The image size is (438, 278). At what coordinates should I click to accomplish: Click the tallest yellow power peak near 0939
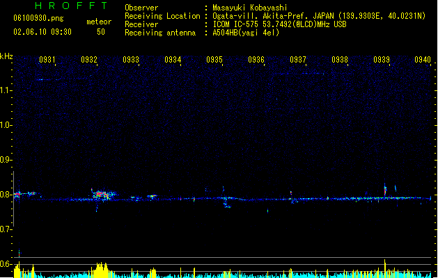[384, 268]
